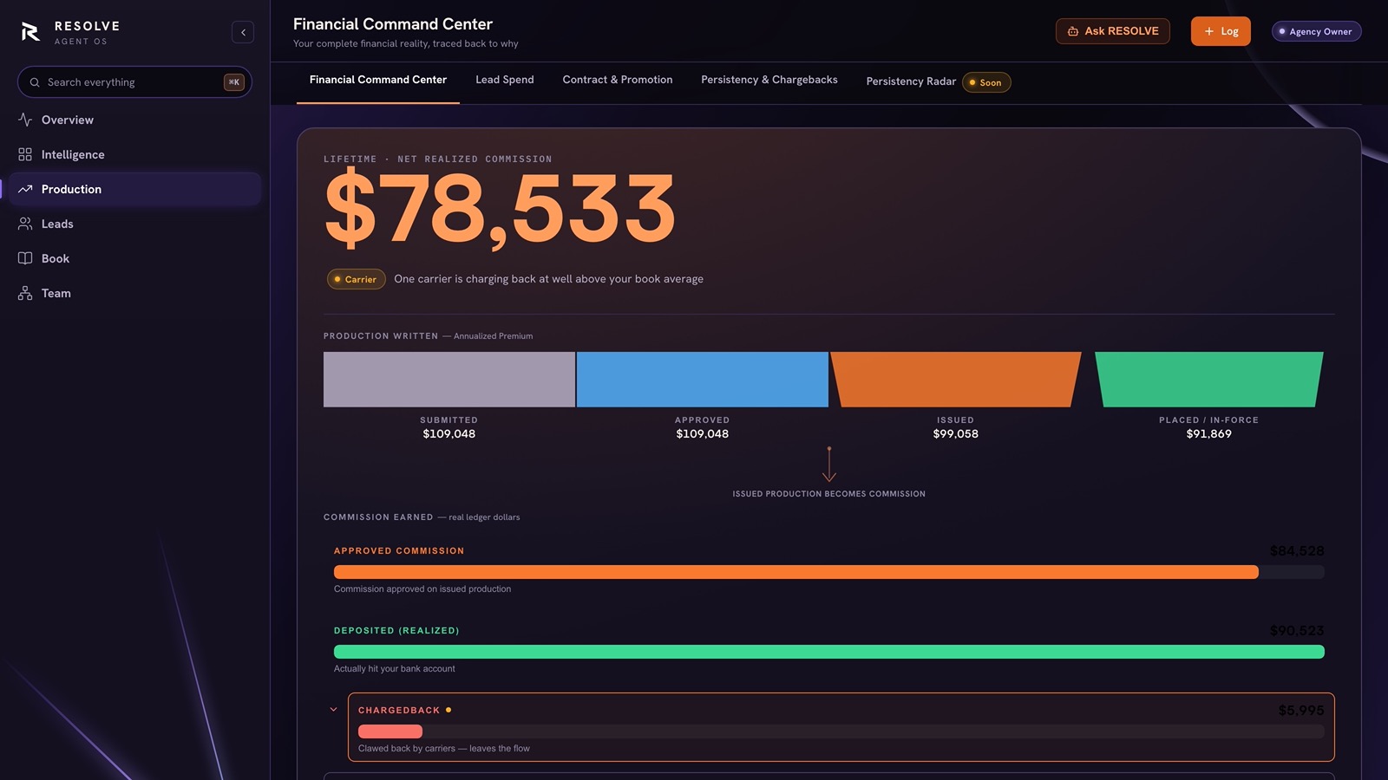This screenshot has width=1388, height=780.
Task: Open Leads in the sidebar
Action: pyautogui.click(x=134, y=224)
